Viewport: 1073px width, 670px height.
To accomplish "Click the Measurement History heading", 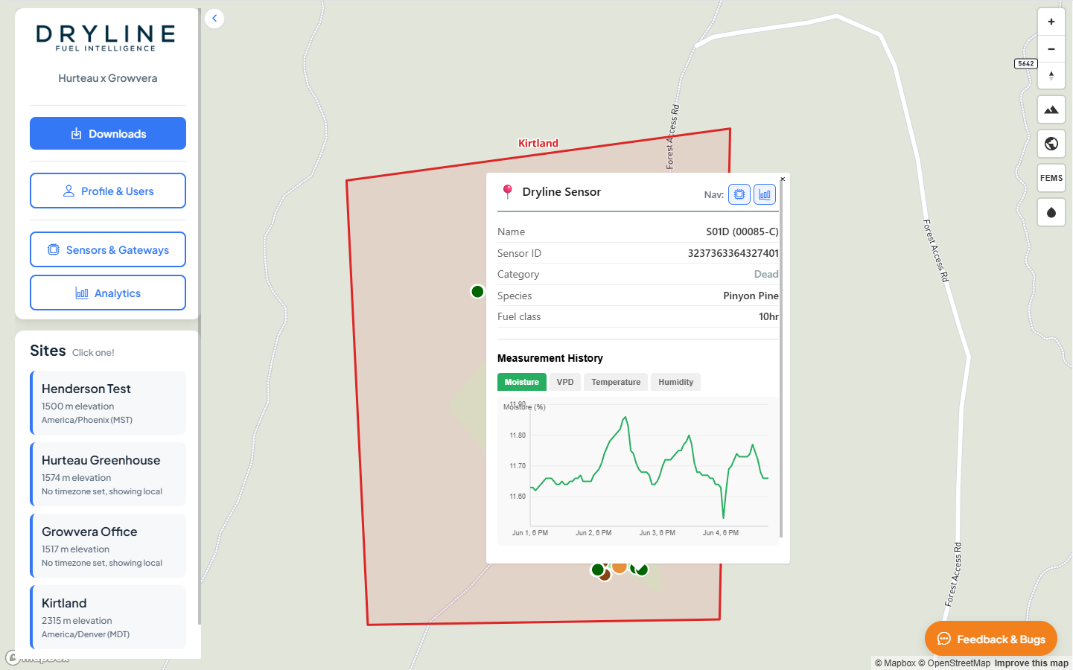I will (550, 358).
